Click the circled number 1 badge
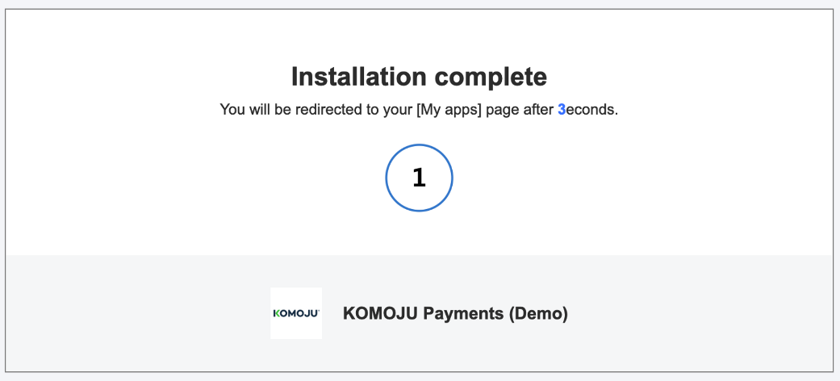Screen dimensions: 840x381 point(419,178)
